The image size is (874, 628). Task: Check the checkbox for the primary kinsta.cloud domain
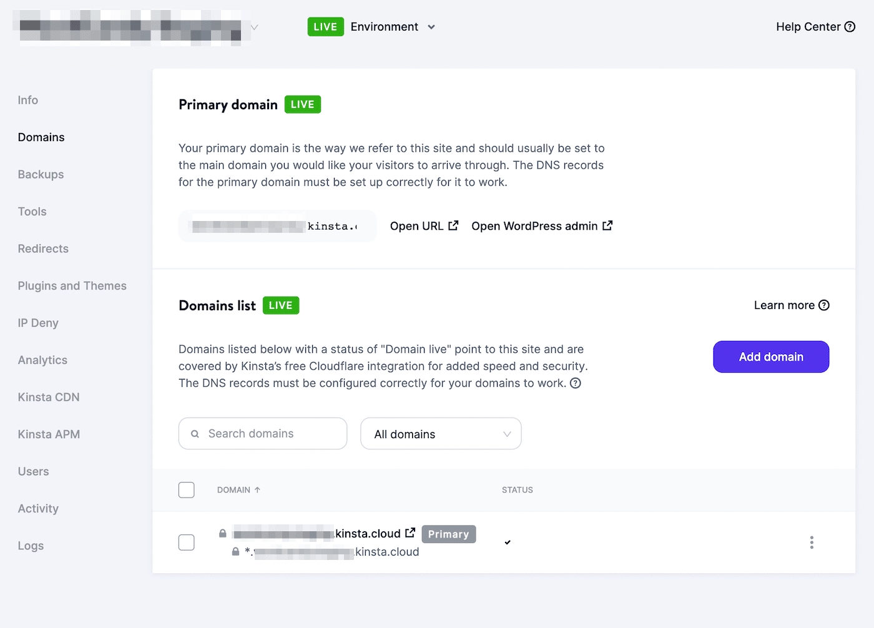(186, 542)
